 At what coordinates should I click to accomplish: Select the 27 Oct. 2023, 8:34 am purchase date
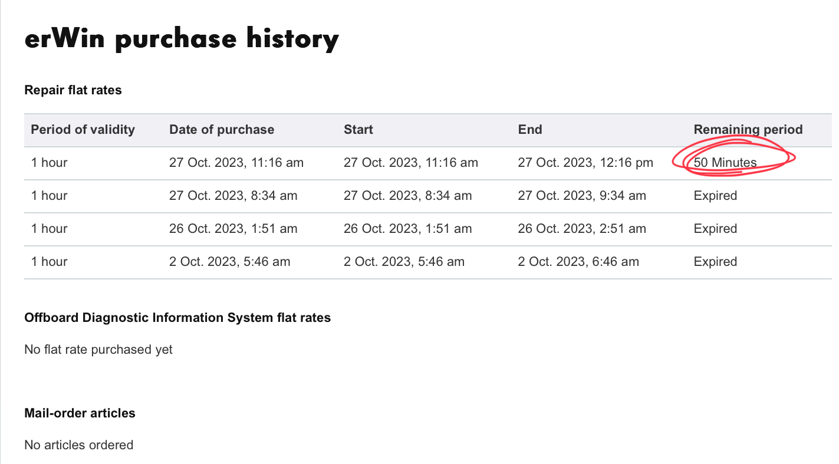233,196
